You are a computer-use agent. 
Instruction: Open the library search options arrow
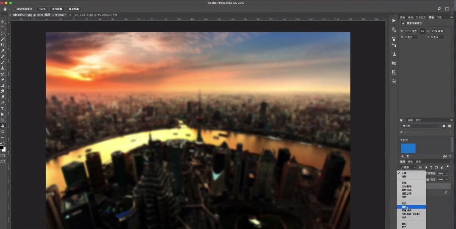pos(451,132)
